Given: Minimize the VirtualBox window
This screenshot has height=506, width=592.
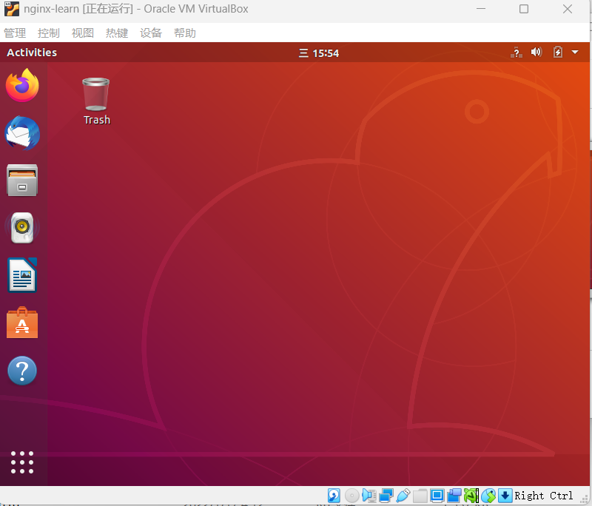Looking at the screenshot, I should tap(480, 9).
